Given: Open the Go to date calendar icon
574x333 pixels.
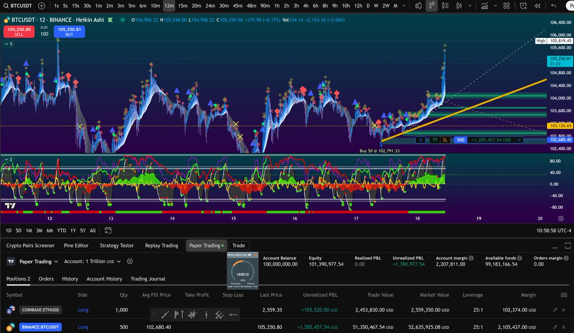Looking at the screenshot, I should 108,231.
